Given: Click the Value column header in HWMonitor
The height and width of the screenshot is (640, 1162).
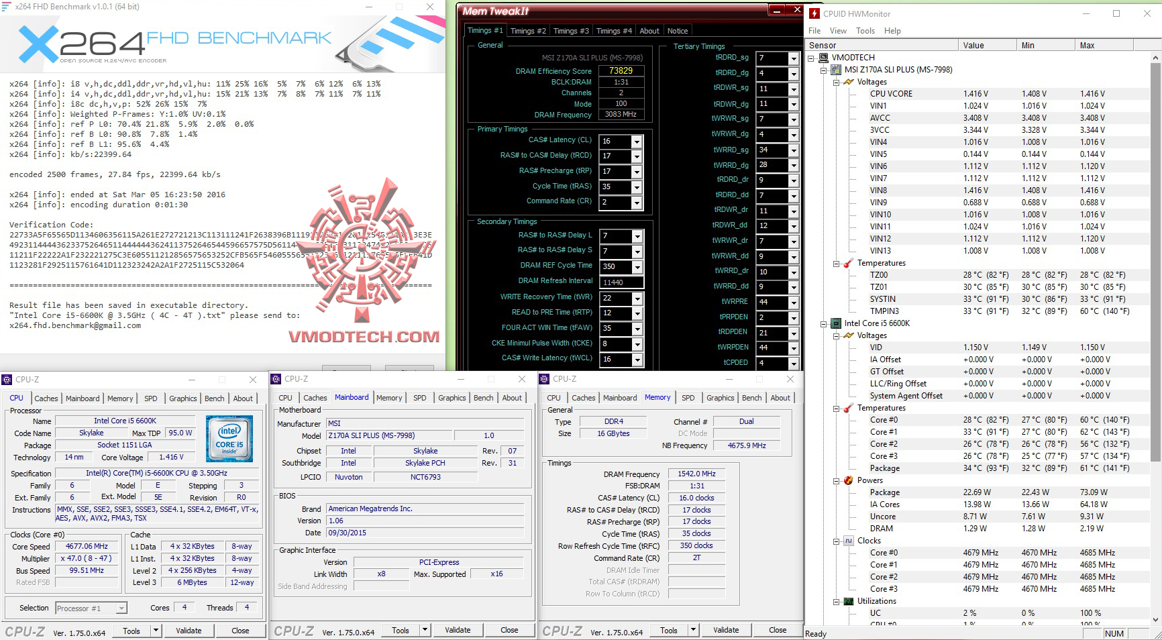Looking at the screenshot, I should [x=987, y=46].
